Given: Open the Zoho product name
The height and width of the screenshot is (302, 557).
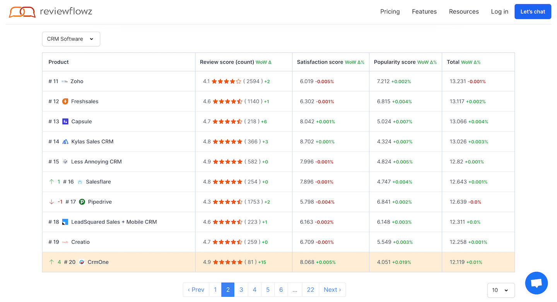Looking at the screenshot, I should 77,81.
